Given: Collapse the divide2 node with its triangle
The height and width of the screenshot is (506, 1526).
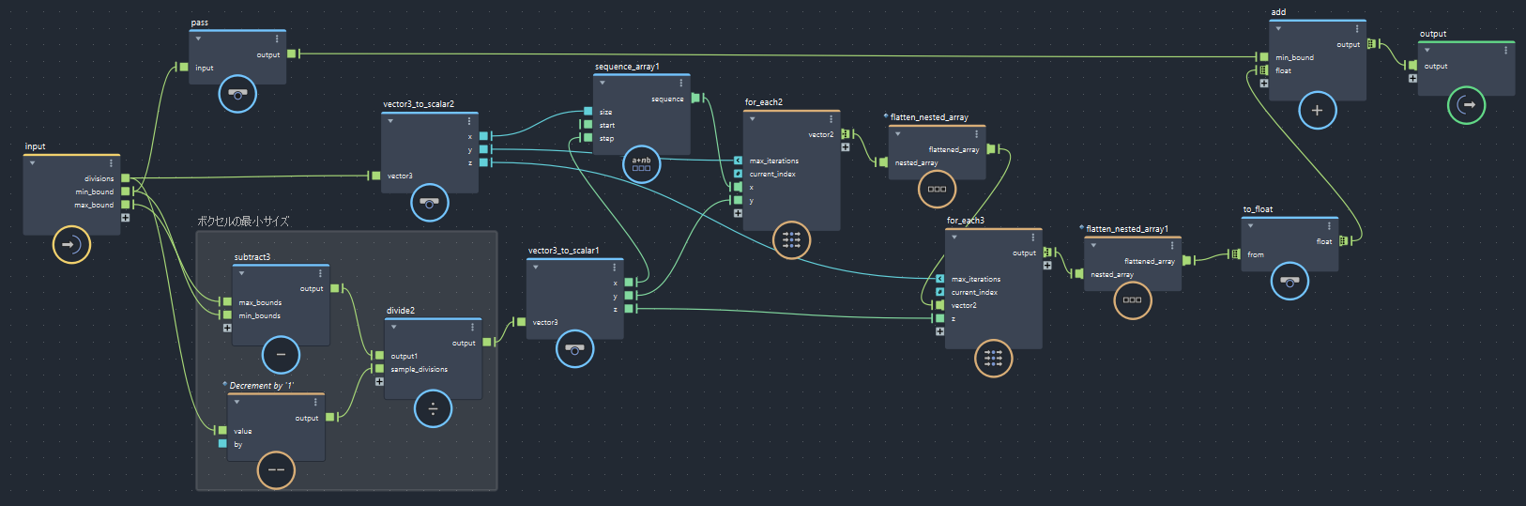Looking at the screenshot, I should [393, 327].
